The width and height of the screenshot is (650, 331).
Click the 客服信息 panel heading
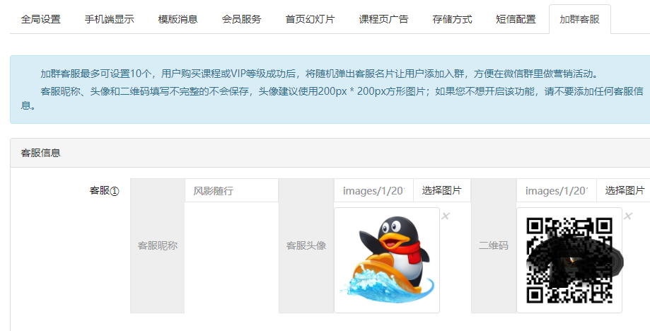pyautogui.click(x=40, y=153)
